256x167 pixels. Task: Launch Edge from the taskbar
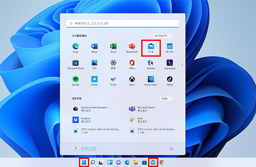(127, 162)
